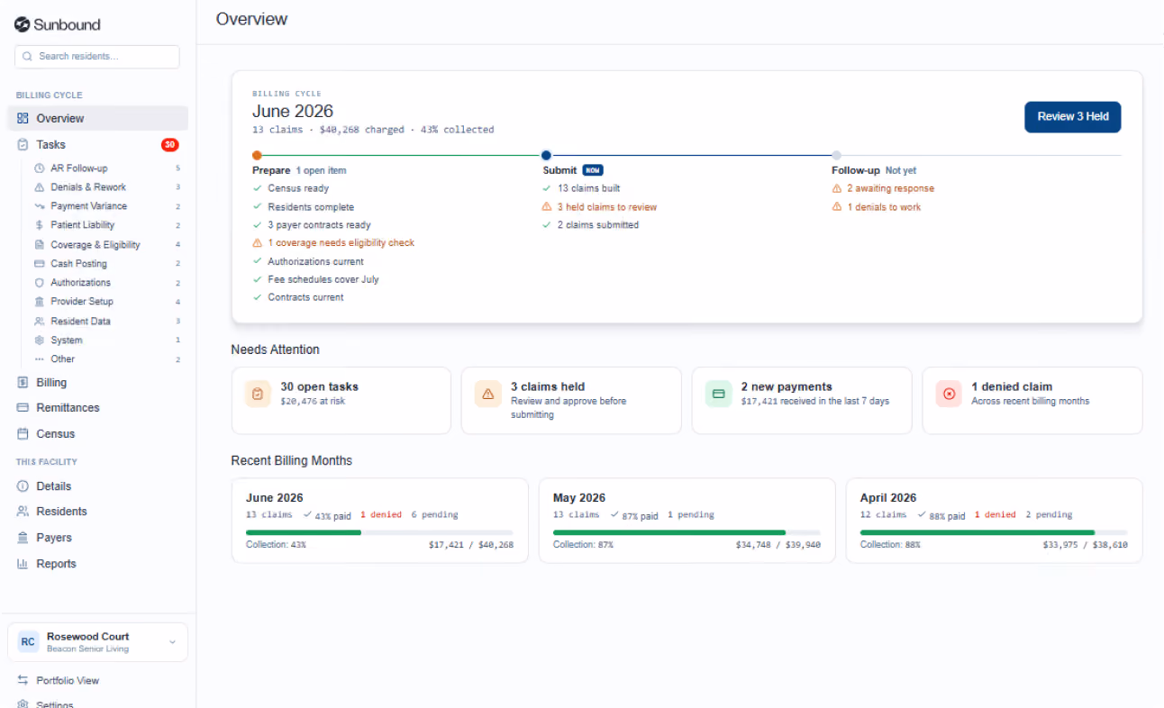The height and width of the screenshot is (708, 1164).
Task: Click the April 2026 collection progress bar
Action: (994, 532)
